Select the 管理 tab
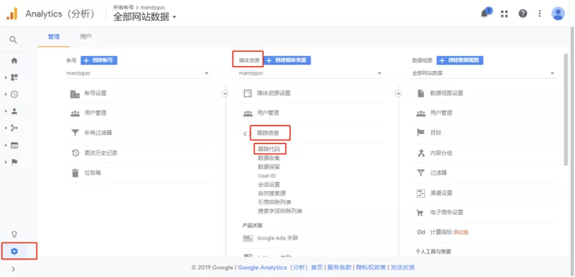The width and height of the screenshot is (575, 277). 54,37
